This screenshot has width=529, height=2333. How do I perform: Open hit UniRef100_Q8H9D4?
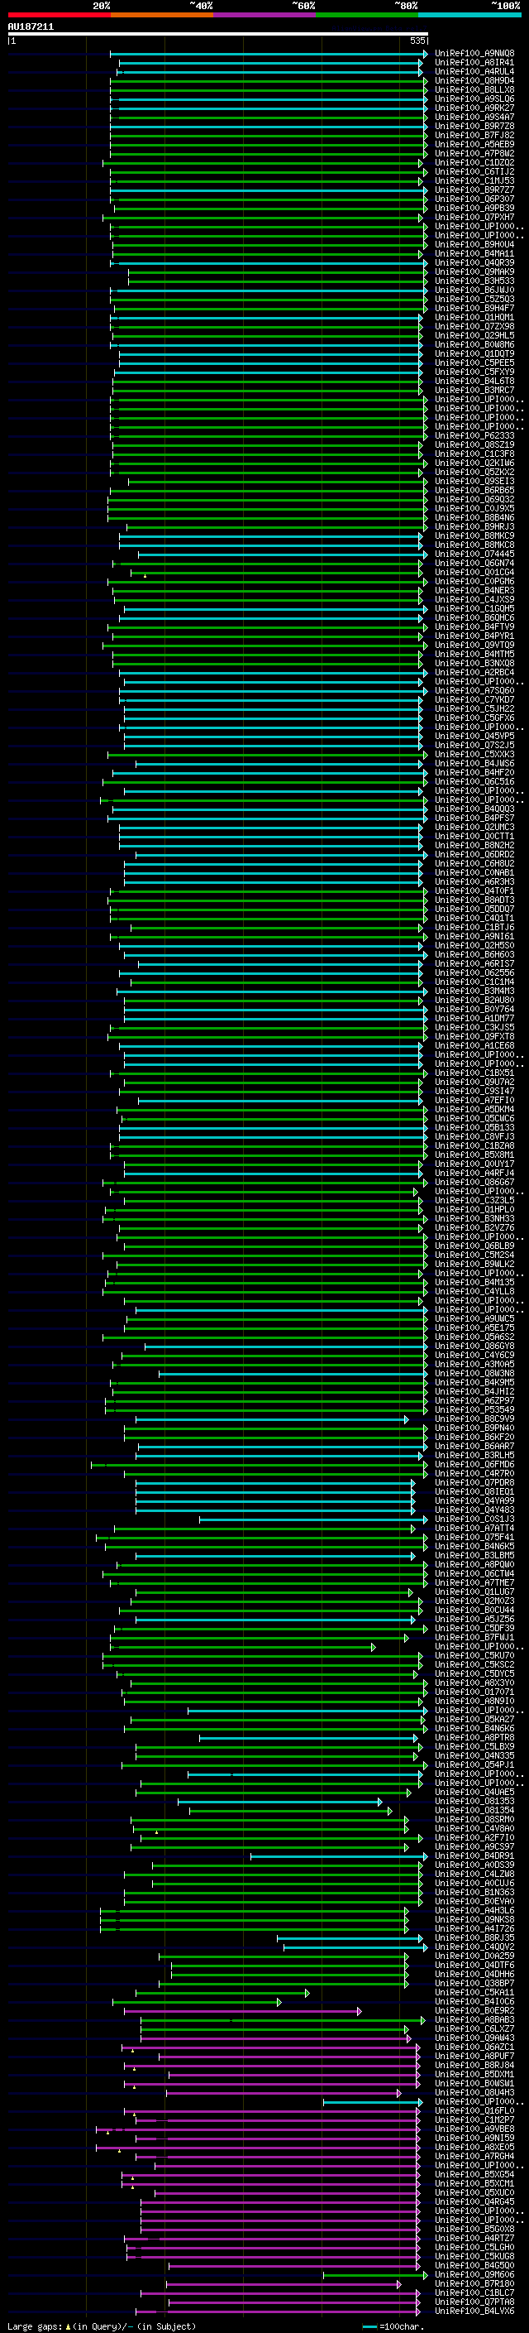click(474, 80)
